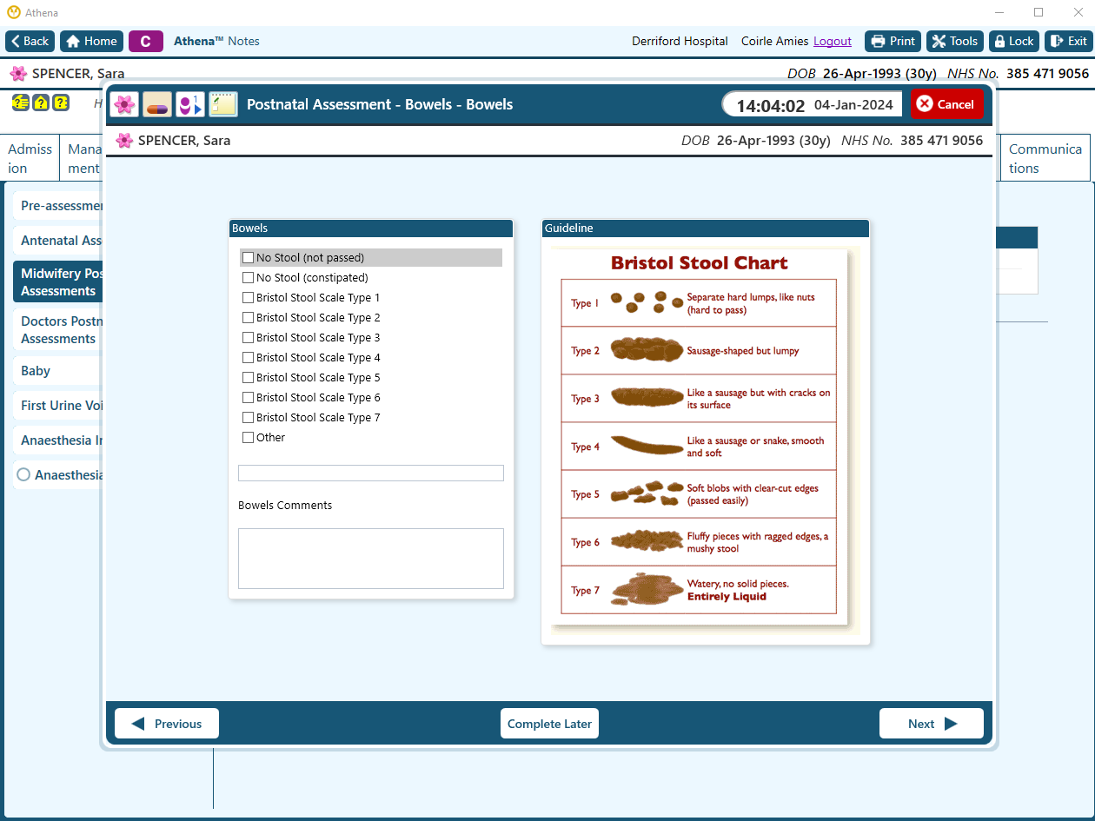The height and width of the screenshot is (821, 1095).
Task: Click the Derriford Hospital label
Action: point(680,41)
